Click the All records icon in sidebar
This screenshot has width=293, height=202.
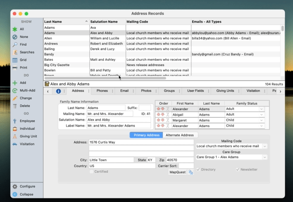(x=15, y=29)
